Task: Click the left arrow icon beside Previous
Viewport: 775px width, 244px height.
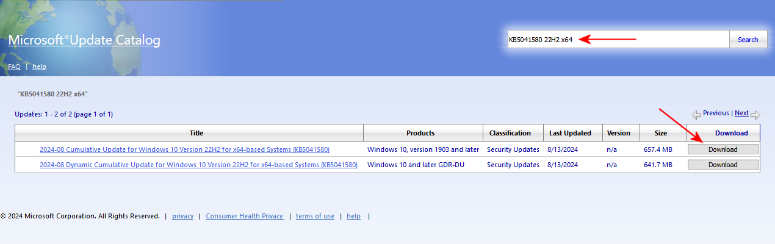Action: 696,114
